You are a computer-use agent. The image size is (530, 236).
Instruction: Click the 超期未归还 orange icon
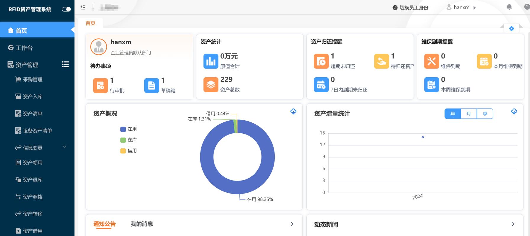click(x=321, y=61)
